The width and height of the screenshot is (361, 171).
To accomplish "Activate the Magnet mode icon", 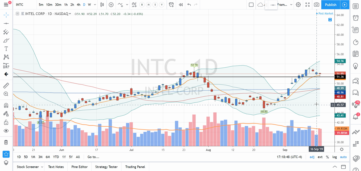I will coord(6,105).
